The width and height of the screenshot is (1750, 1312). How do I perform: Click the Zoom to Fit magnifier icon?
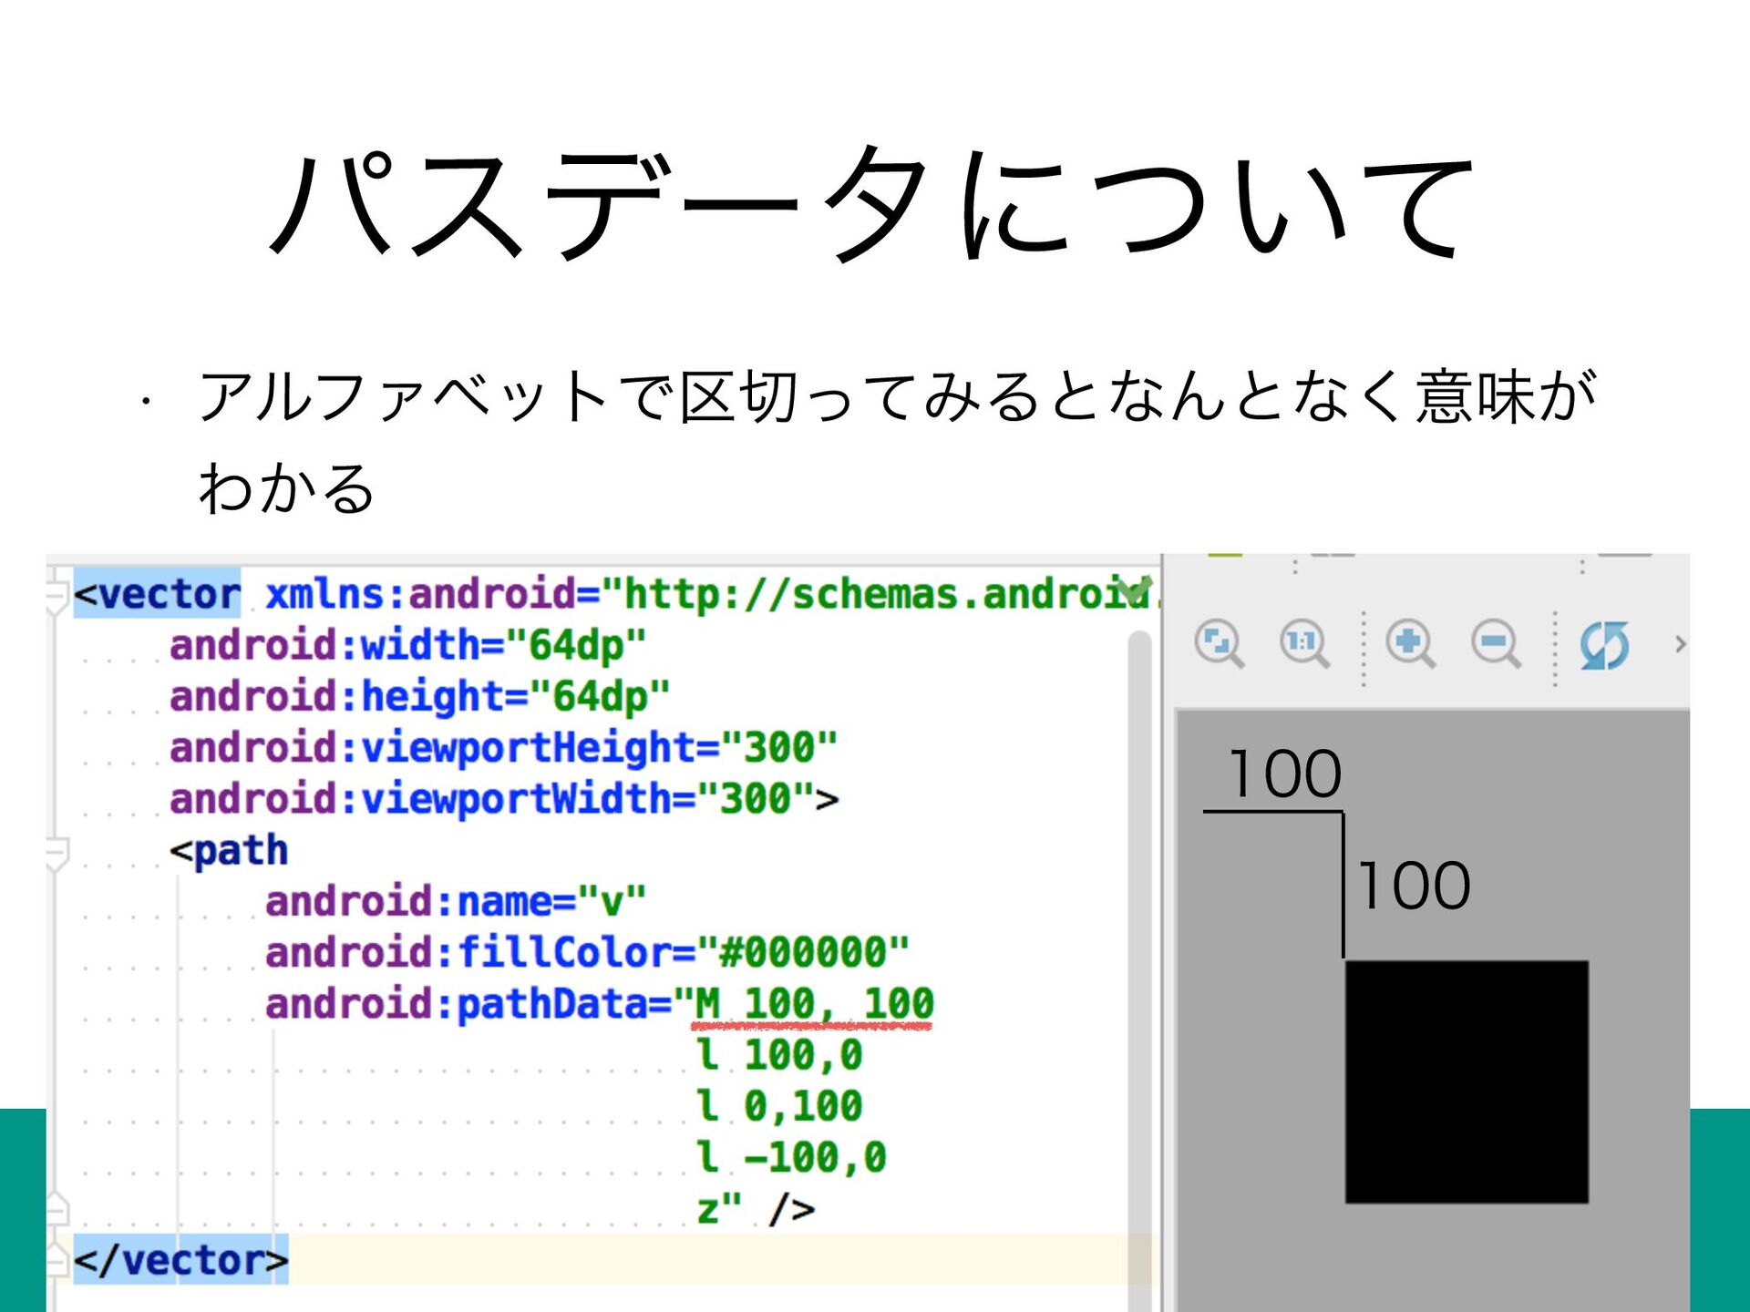click(x=1219, y=644)
